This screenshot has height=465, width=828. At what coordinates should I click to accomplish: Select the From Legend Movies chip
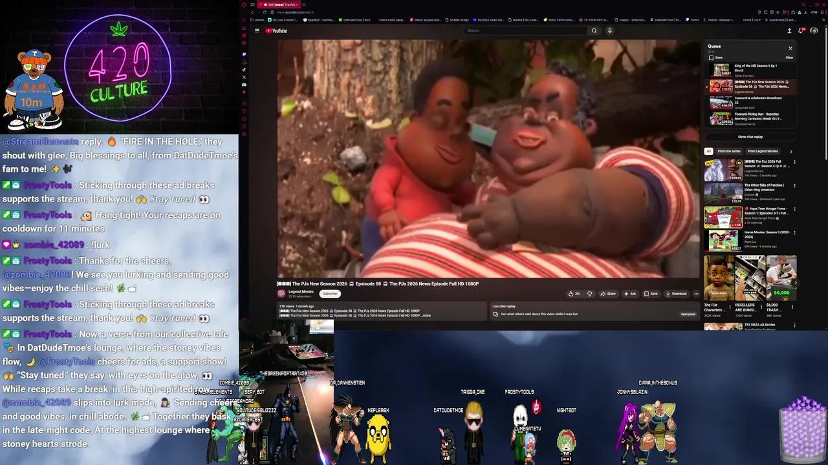763,151
